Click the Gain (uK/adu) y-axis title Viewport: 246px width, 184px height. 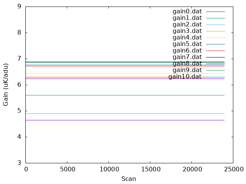[5, 85]
